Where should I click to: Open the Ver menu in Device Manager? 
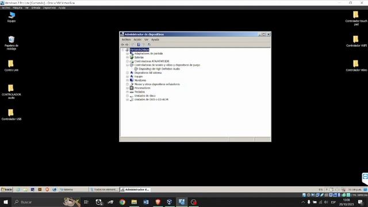[146, 40]
